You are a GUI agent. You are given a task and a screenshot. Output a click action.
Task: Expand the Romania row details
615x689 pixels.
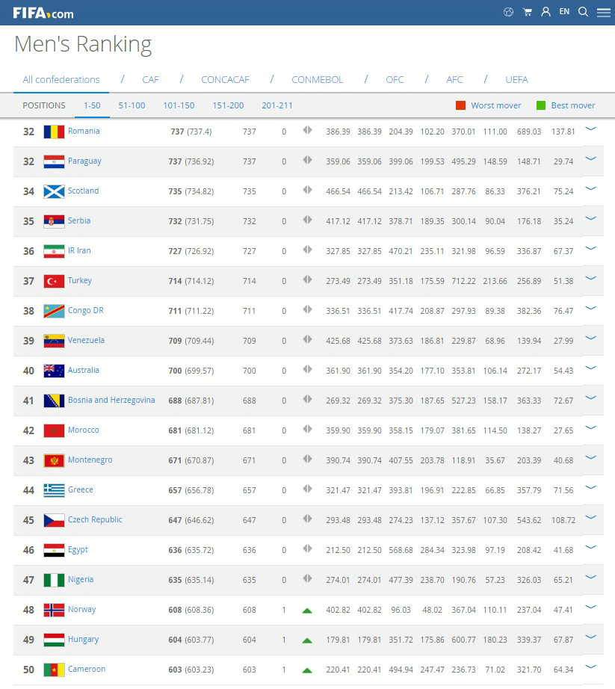(590, 129)
